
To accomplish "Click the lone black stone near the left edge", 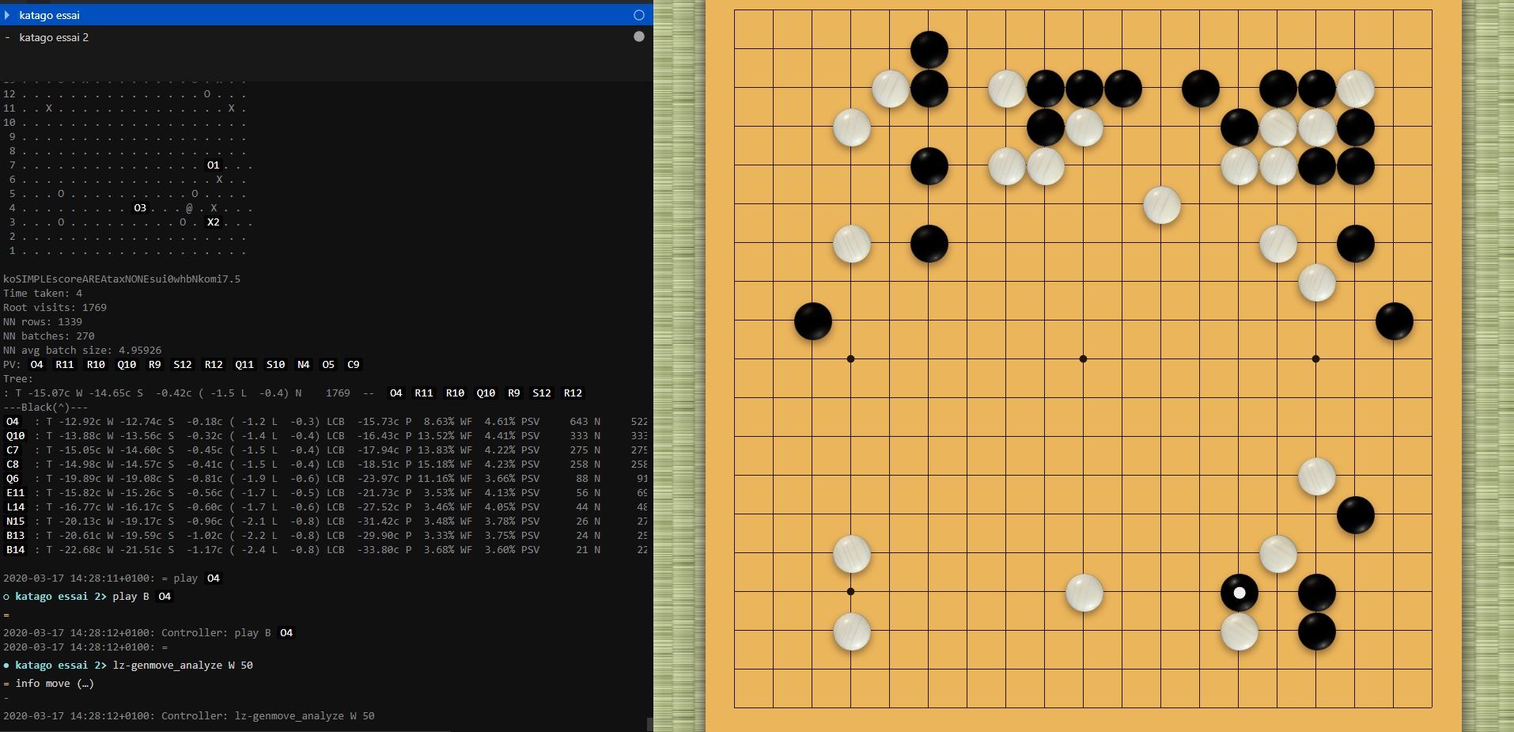I will click(812, 321).
